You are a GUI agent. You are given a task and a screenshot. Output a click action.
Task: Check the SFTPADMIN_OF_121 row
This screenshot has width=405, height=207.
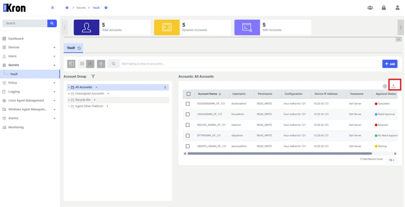pyautogui.click(x=188, y=135)
